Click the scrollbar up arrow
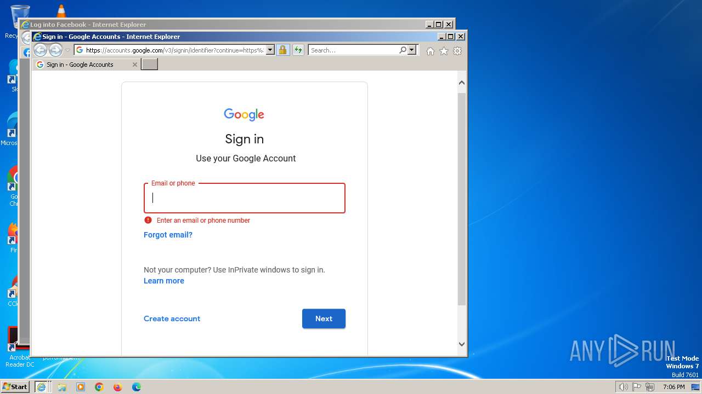The width and height of the screenshot is (702, 394). coord(462,83)
